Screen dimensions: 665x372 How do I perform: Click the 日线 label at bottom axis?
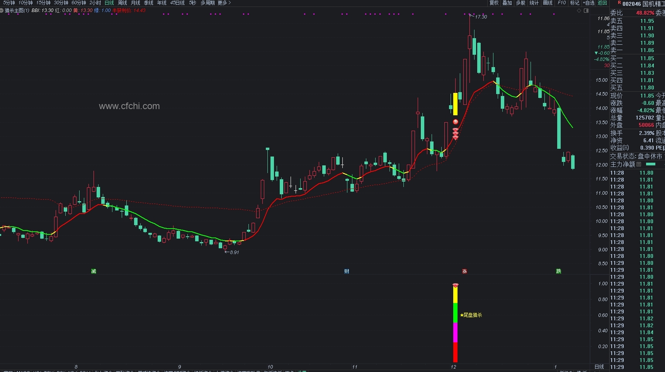tap(599, 367)
